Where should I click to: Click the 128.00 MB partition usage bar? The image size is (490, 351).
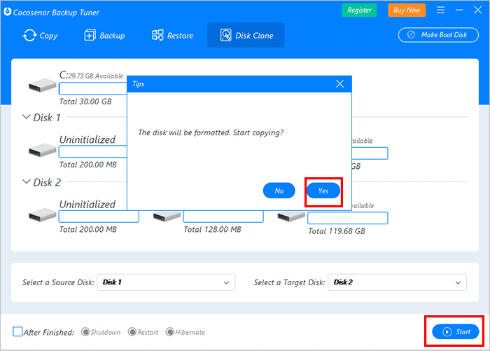223,216
